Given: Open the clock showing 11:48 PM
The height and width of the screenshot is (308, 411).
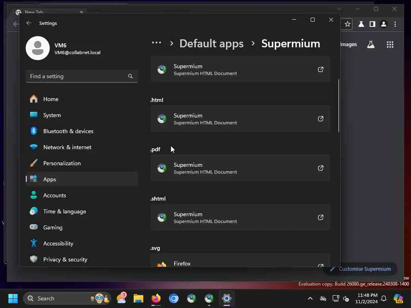Looking at the screenshot, I should 366,298.
